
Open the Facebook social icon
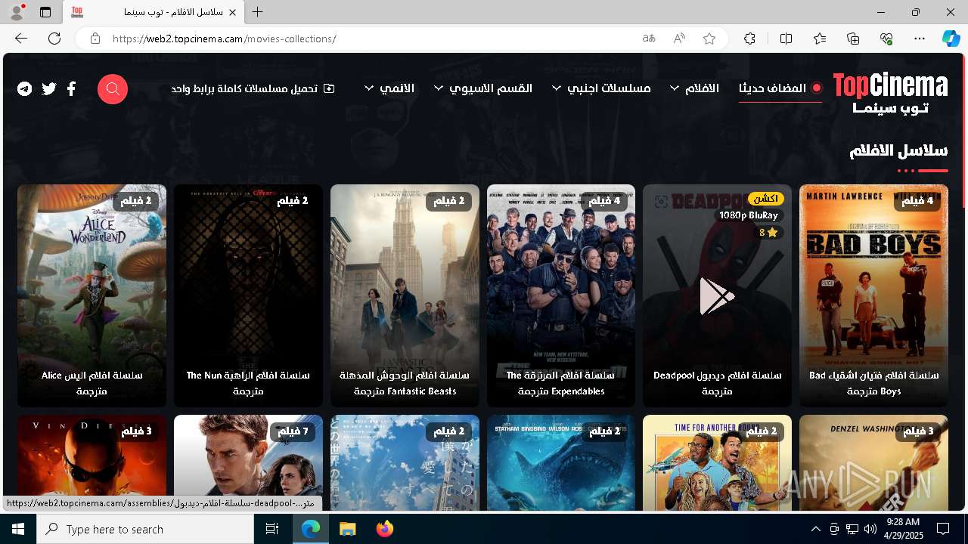pyautogui.click(x=71, y=89)
